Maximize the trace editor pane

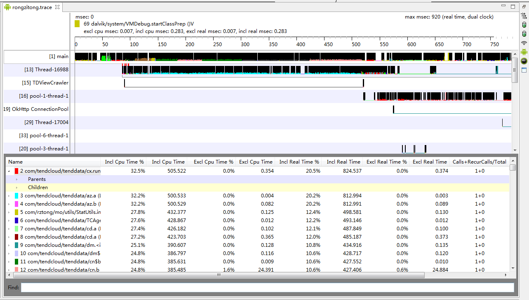tap(513, 7)
